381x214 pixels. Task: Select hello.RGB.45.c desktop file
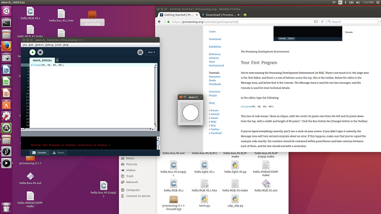click(30, 13)
